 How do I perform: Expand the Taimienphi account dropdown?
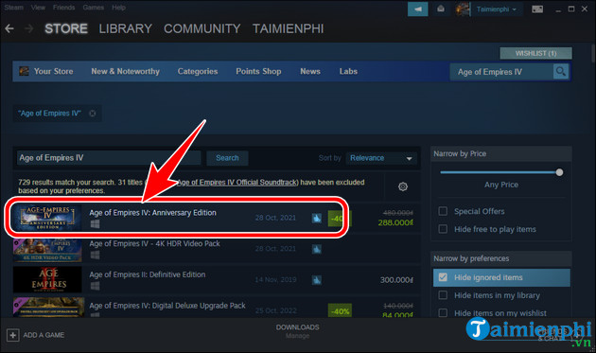pyautogui.click(x=497, y=9)
